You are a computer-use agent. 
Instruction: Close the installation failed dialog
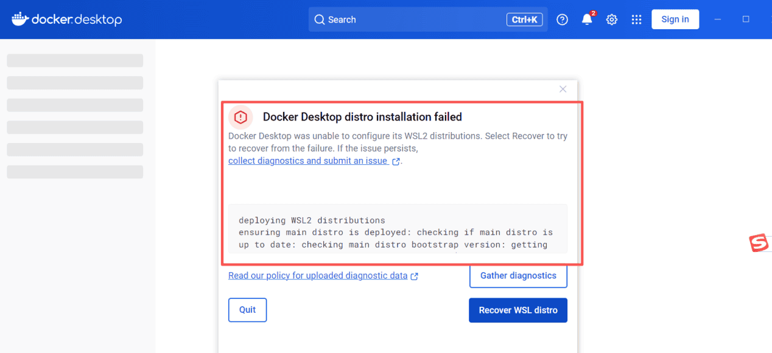563,89
